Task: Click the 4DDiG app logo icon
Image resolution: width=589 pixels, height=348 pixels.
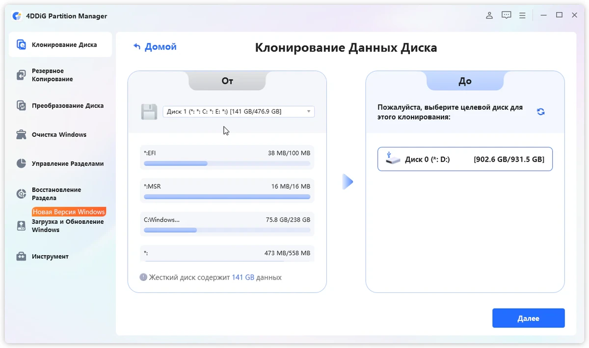Action: [x=17, y=16]
